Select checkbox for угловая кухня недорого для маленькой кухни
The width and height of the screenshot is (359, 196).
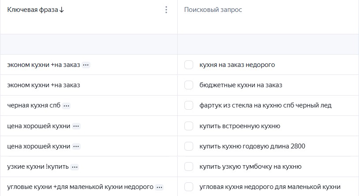(189, 187)
